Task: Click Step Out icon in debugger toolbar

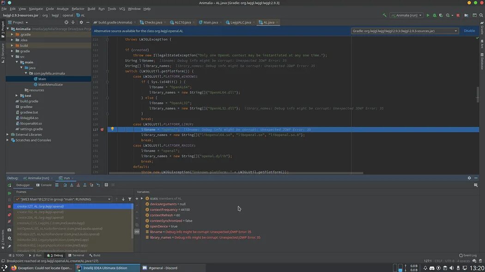Action: (x=85, y=185)
